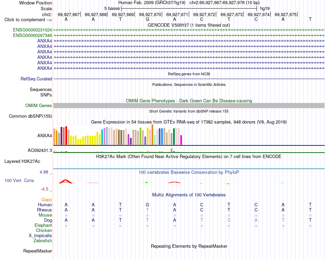This screenshot has width=325, height=259.
Task: Click the gray OMIM Genes bar
Action: (189, 105)
